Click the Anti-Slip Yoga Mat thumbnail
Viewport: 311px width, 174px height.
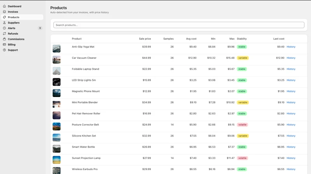coord(56,49)
